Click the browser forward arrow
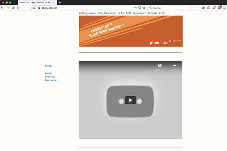 coord(8,8)
